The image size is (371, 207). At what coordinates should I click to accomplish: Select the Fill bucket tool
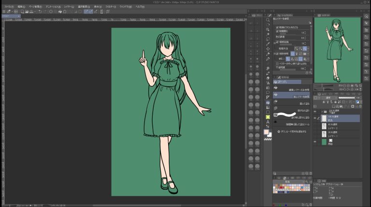268,103
